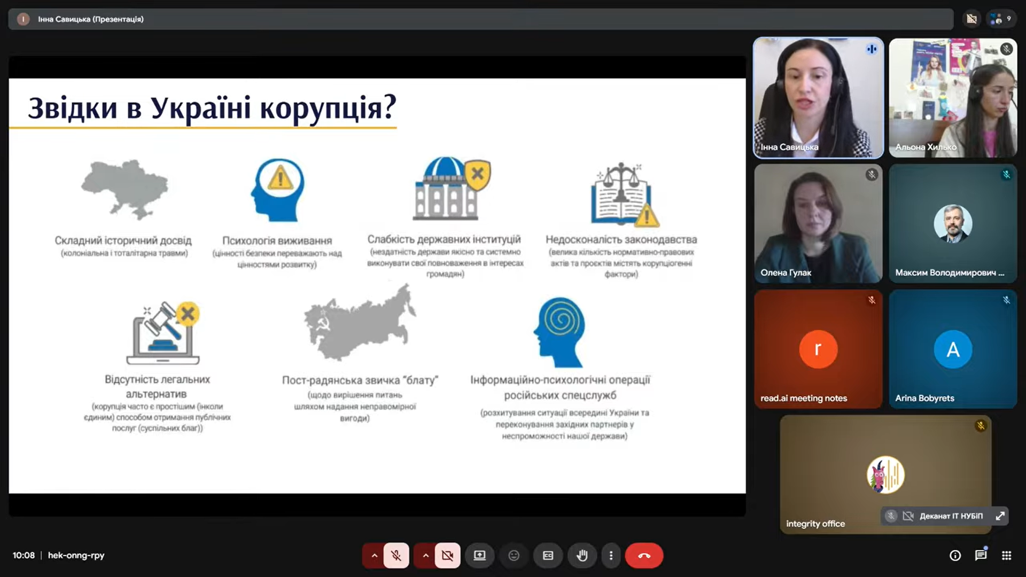
Task: Click the present screen icon
Action: 479,556
